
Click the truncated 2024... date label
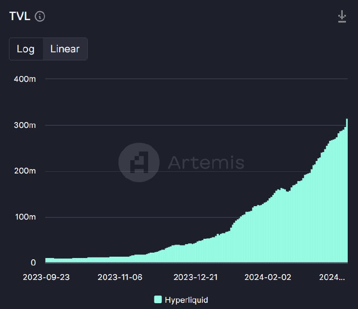[332, 277]
